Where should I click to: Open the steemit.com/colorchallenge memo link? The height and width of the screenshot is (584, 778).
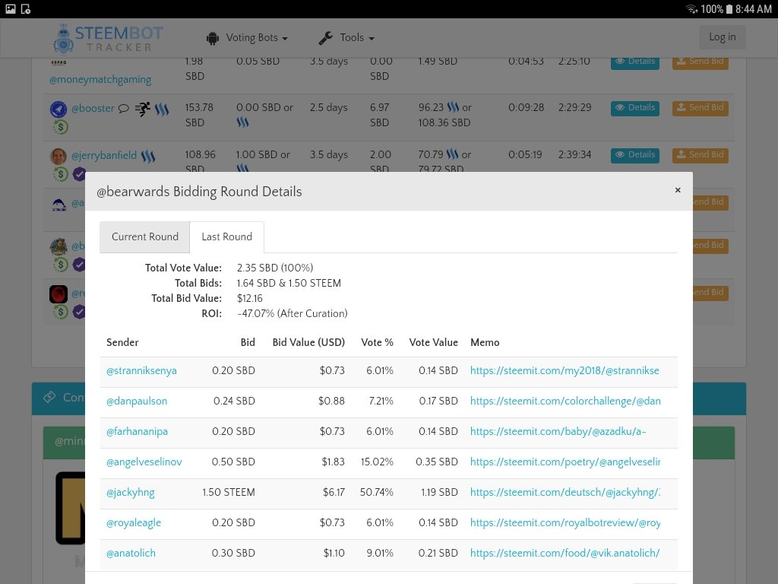[x=565, y=401]
